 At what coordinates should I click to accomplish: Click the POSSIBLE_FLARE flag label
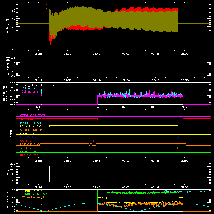point(31,123)
